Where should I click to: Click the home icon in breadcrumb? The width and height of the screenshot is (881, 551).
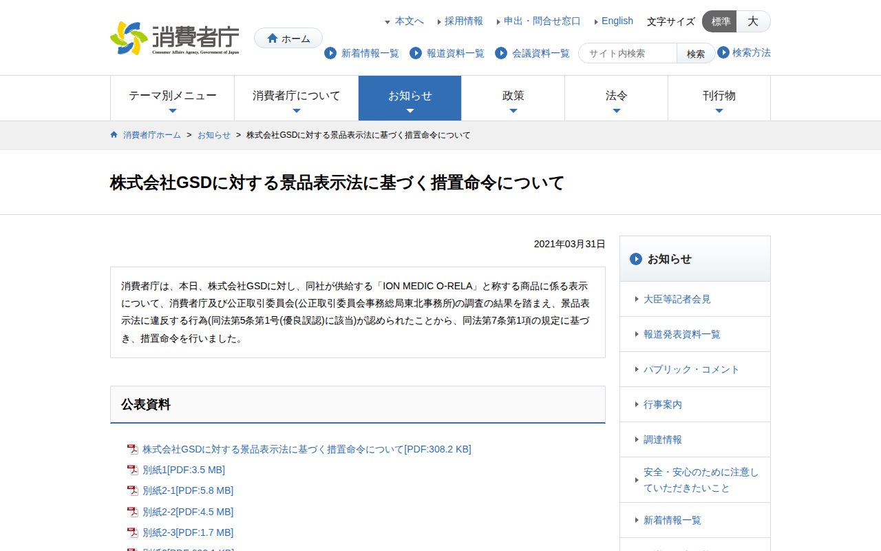coord(114,135)
